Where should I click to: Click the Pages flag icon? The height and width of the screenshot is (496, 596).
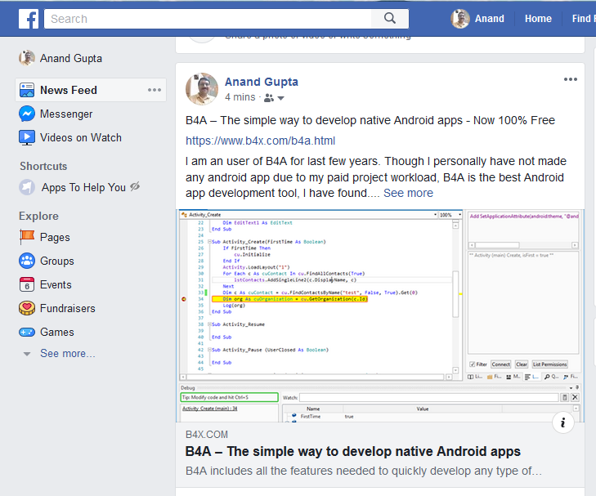pos(27,237)
